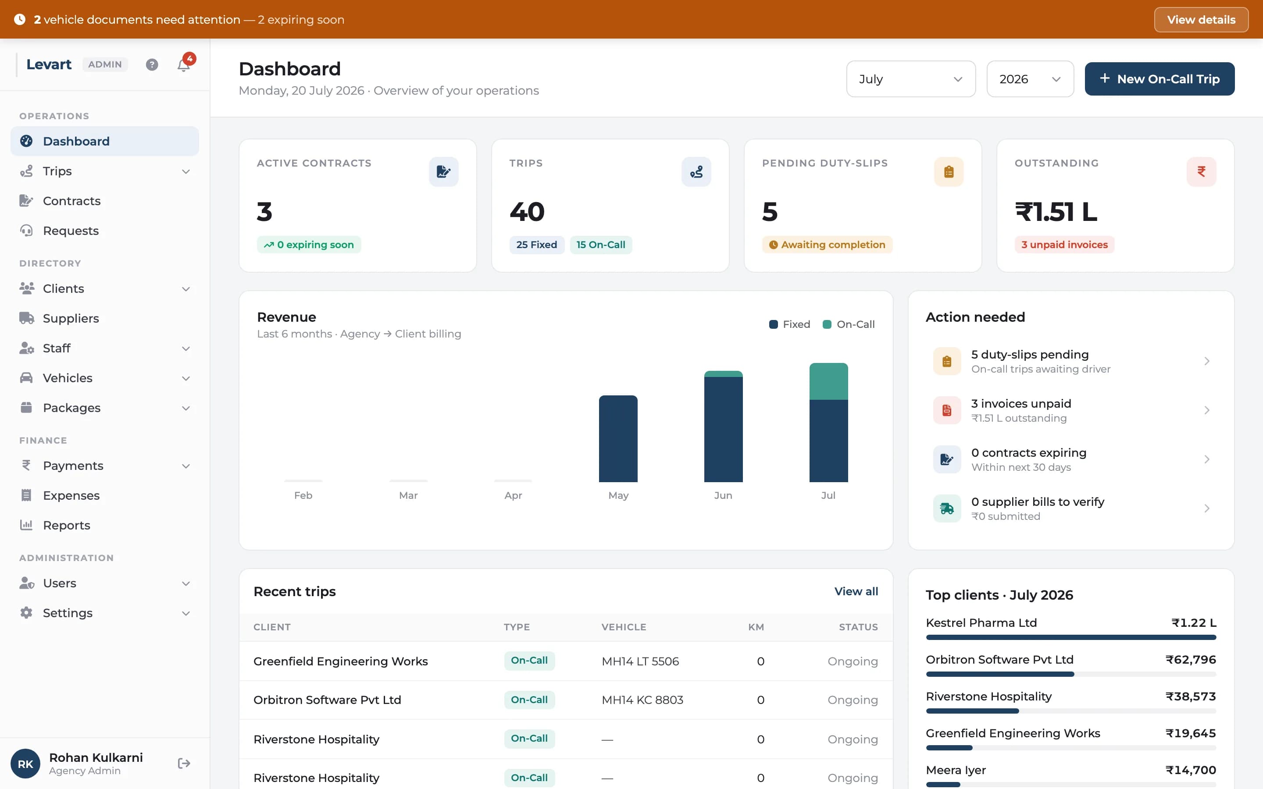
Task: Click the Orbitron Software Pvt Ltd trip row
Action: click(x=566, y=700)
